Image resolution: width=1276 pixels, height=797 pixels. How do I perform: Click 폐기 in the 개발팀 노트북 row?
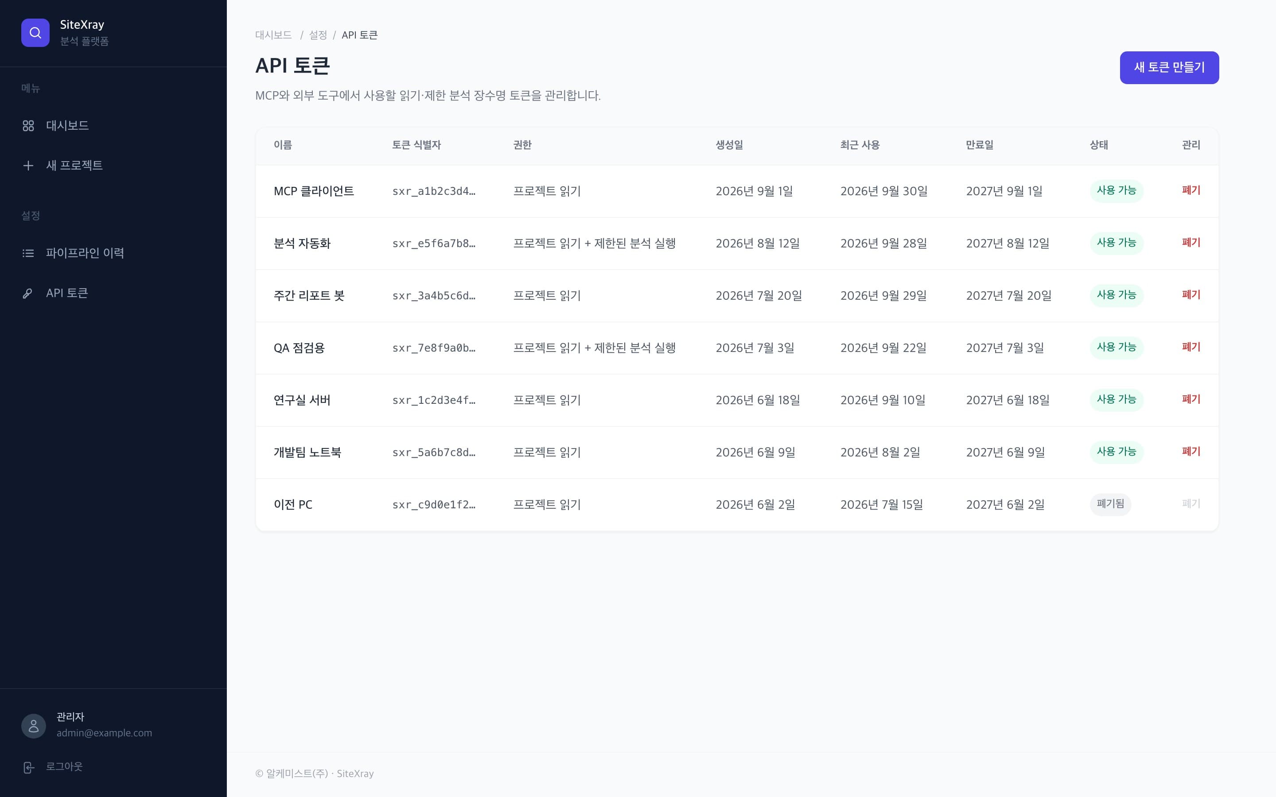(1190, 451)
